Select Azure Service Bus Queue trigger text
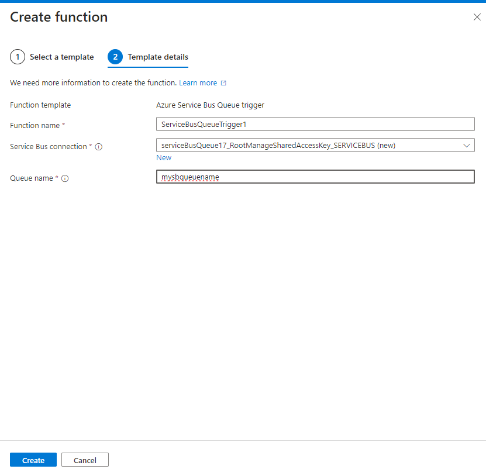Screen dimensions: 486x476 (x=210, y=105)
